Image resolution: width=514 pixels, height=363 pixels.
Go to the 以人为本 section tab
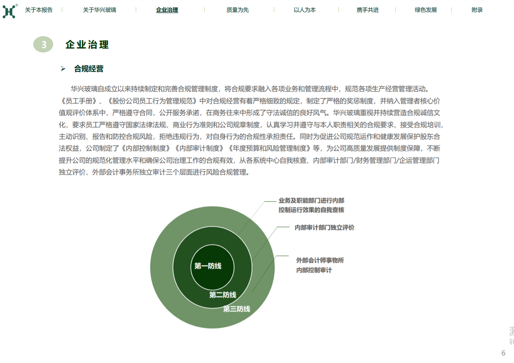(x=305, y=10)
